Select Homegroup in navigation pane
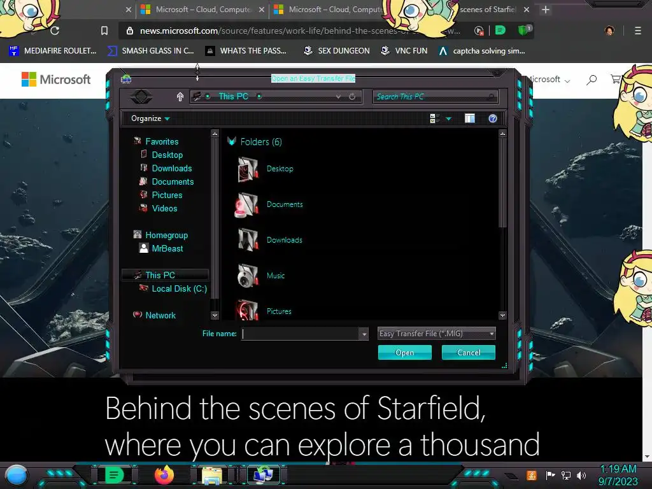The width and height of the screenshot is (652, 489). (x=166, y=235)
